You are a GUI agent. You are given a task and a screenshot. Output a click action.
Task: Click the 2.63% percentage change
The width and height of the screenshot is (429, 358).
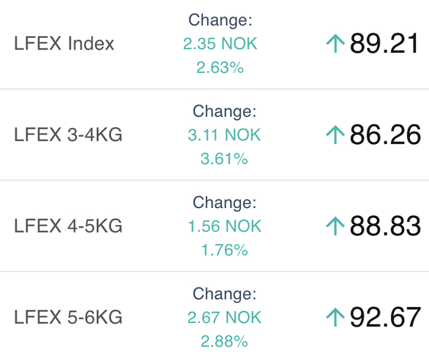coord(220,67)
